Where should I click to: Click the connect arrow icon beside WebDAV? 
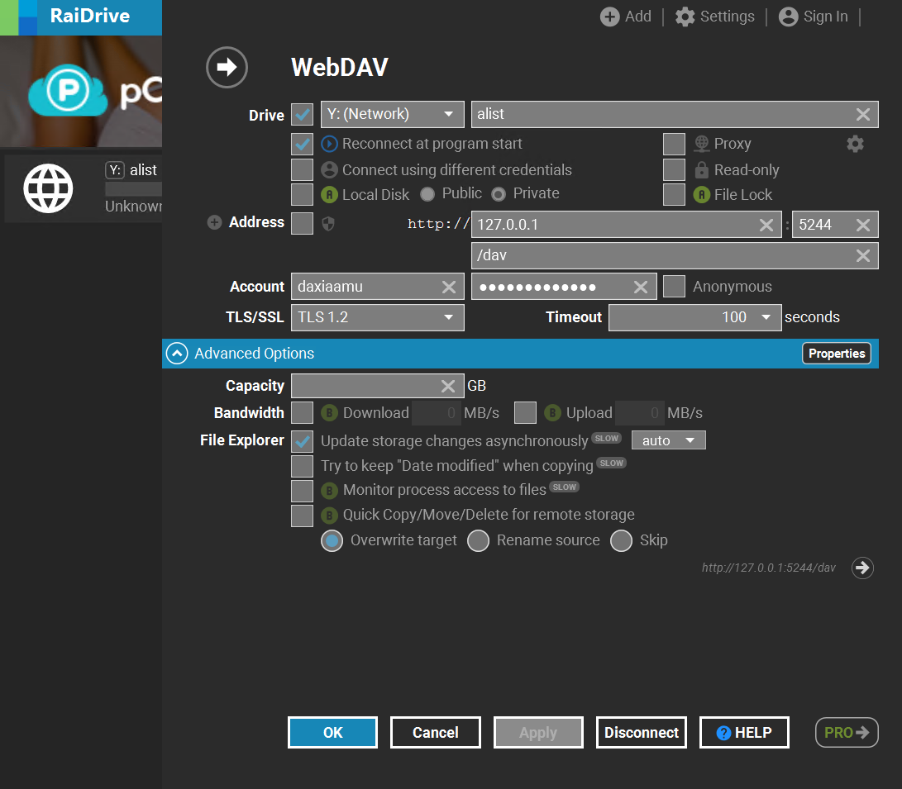[227, 67]
